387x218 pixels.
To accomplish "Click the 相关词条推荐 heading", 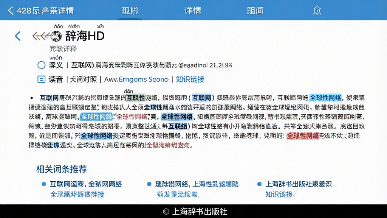I will point(62,169).
